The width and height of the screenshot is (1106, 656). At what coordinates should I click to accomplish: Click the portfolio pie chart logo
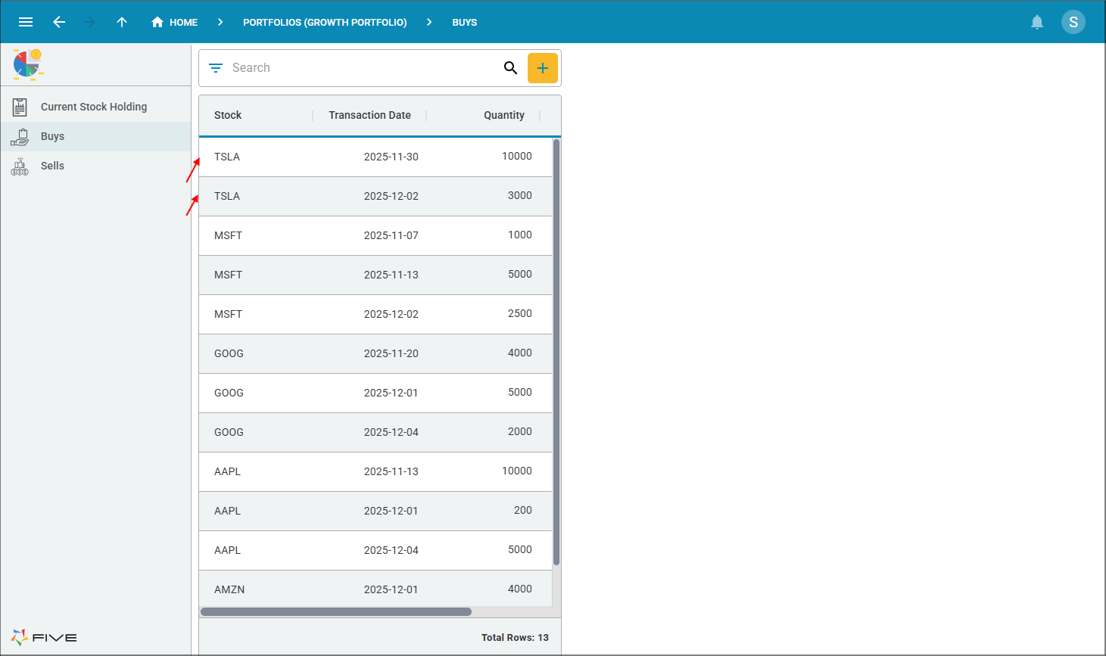pos(28,64)
